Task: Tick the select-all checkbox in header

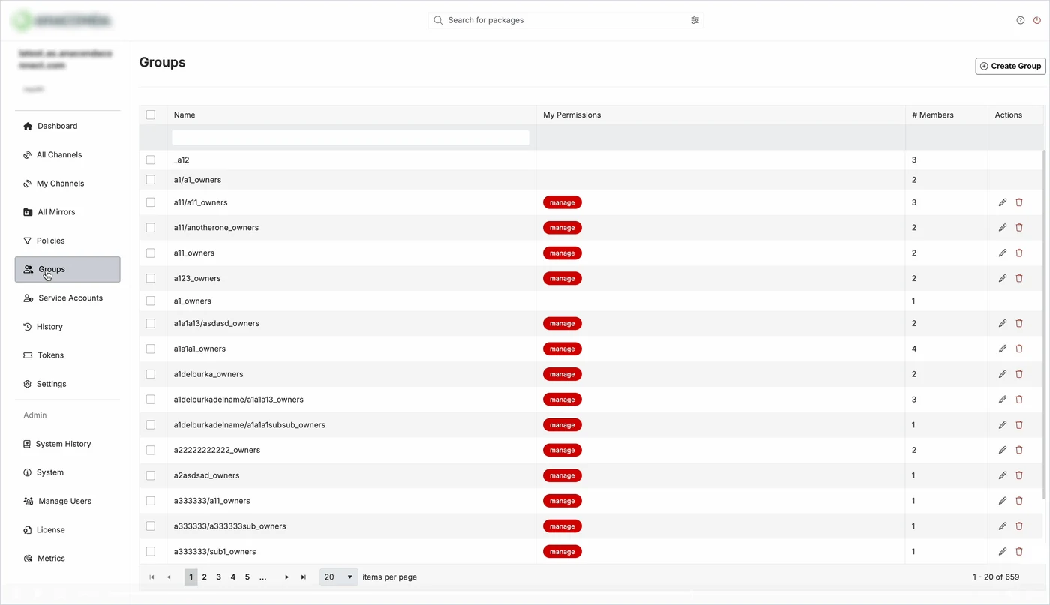Action: click(151, 115)
